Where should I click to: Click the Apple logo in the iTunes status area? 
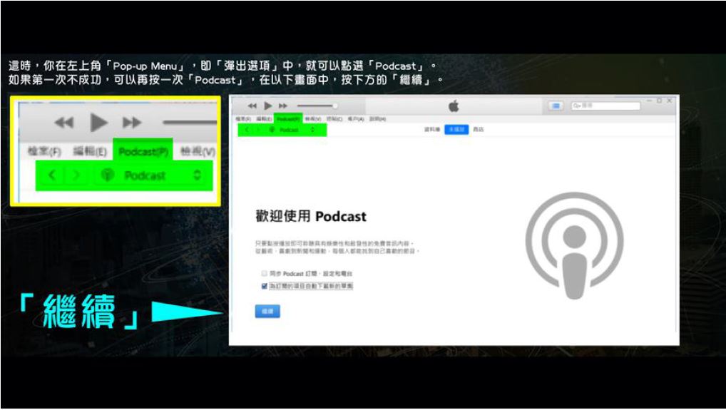click(454, 106)
